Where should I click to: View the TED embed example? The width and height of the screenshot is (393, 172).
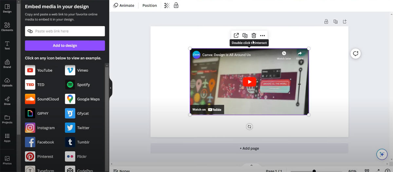tap(35, 85)
